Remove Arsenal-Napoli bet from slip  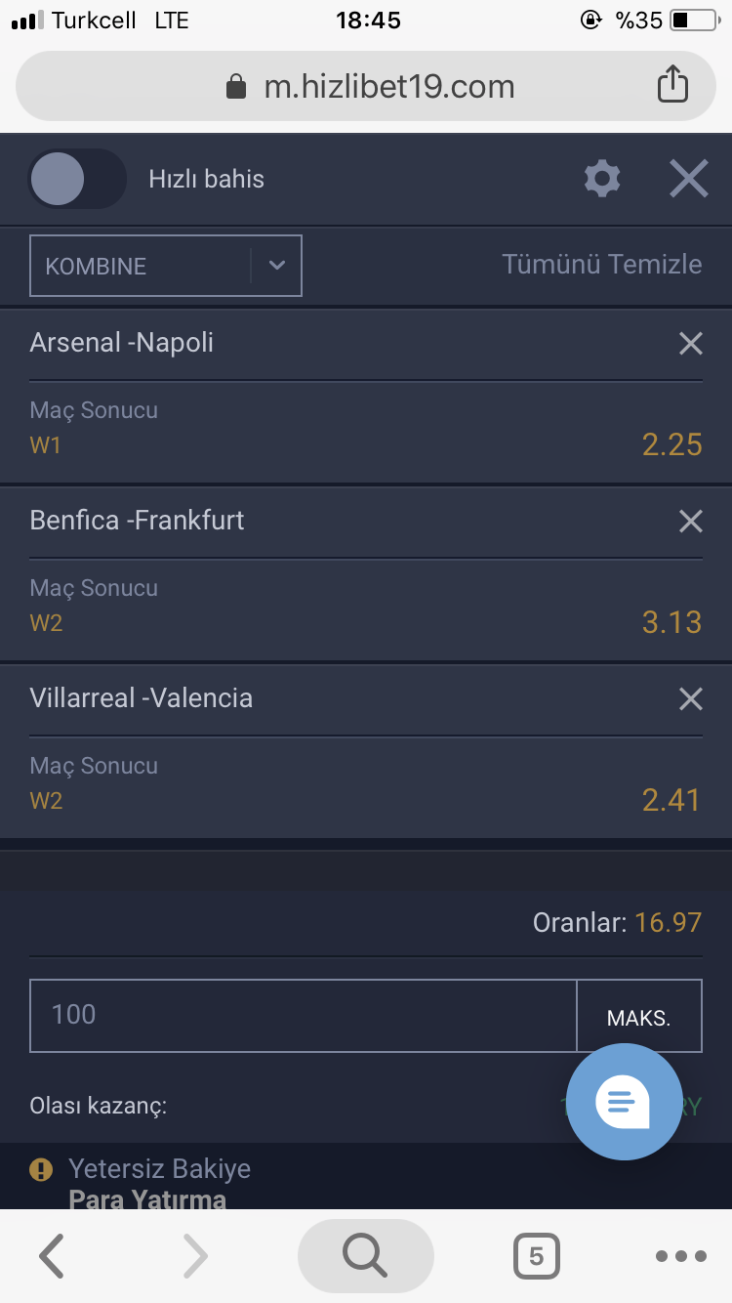pyautogui.click(x=690, y=343)
